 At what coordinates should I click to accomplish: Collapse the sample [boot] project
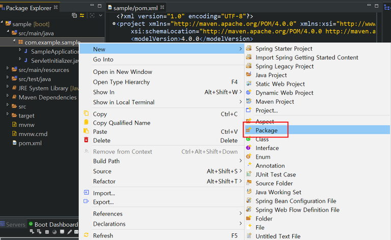[3, 24]
